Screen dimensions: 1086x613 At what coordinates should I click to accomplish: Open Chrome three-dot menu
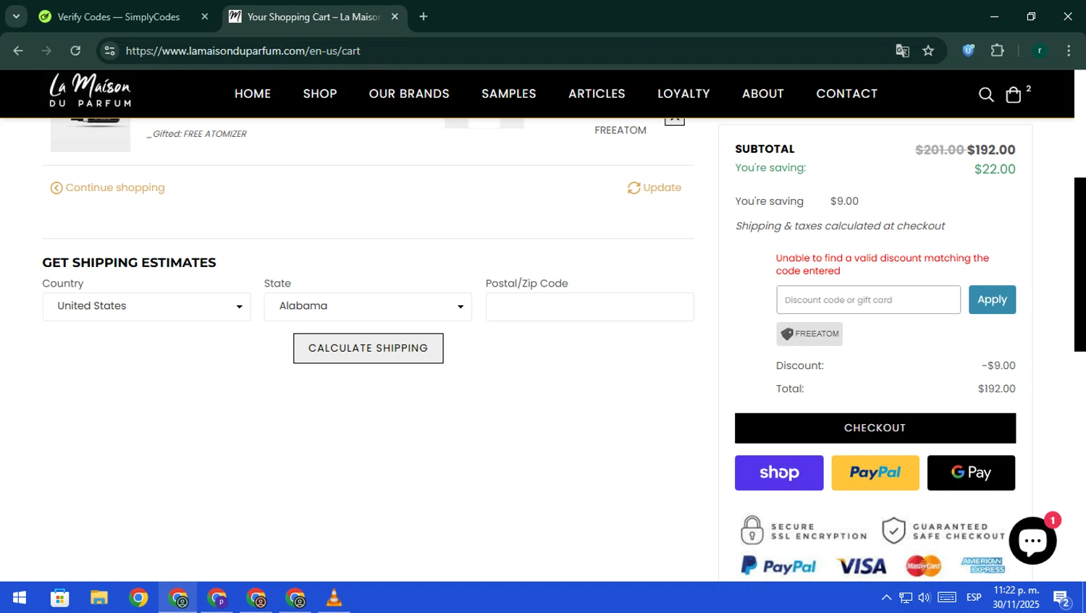1069,51
